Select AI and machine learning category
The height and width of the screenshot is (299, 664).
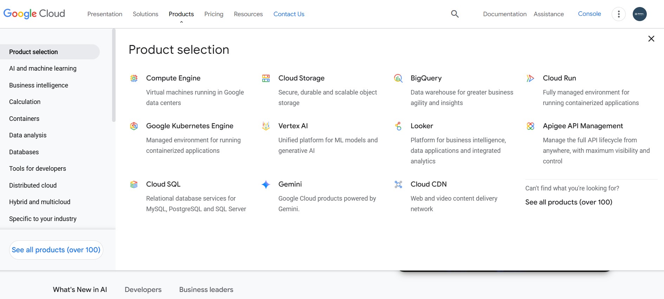[x=43, y=69]
